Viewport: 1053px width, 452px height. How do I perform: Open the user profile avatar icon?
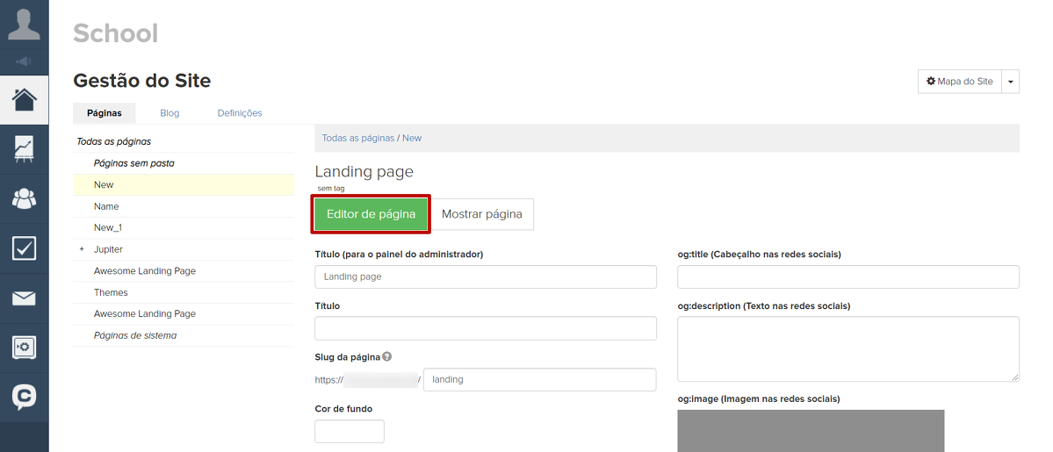[24, 24]
